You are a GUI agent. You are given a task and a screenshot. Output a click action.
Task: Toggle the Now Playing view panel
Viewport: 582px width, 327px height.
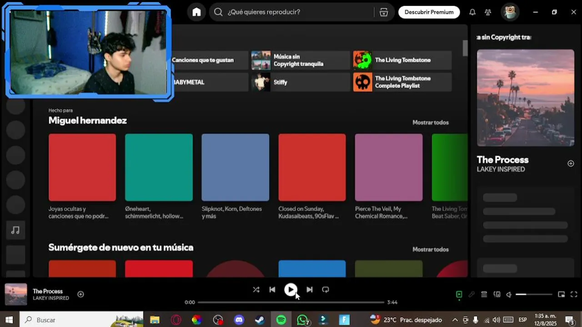click(459, 294)
